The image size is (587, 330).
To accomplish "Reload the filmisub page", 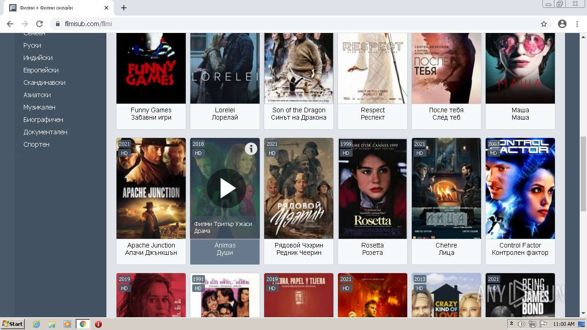I will (39, 24).
